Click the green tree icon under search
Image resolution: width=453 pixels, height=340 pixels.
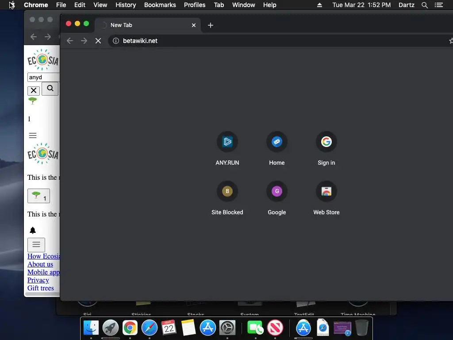tap(33, 100)
